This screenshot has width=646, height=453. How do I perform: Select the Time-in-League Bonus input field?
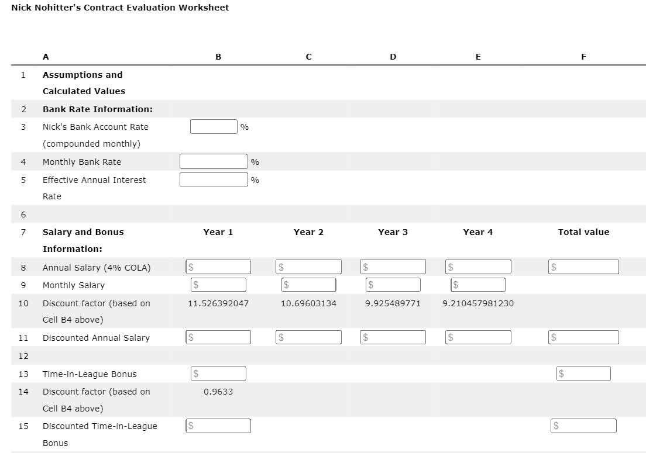point(218,373)
